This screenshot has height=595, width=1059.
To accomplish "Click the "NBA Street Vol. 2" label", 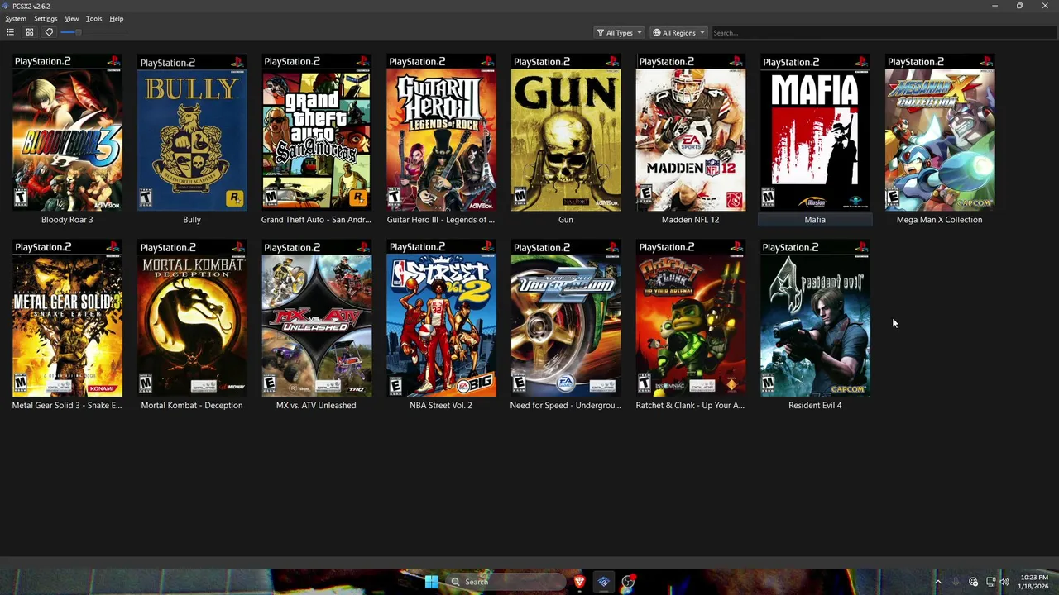I will tap(441, 405).
